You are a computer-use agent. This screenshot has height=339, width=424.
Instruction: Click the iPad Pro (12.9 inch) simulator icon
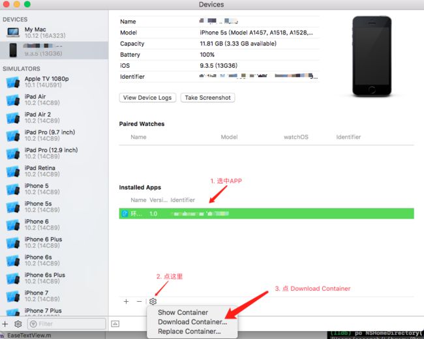pos(13,153)
